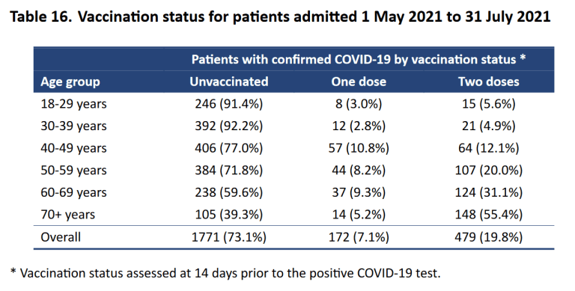Click the Two doses column header
Screen dimensions: 575x291
point(488,82)
